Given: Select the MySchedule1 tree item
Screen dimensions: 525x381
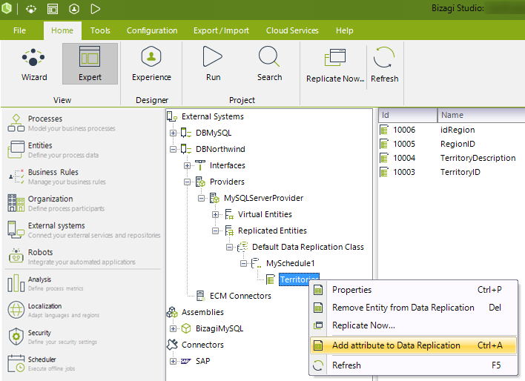Looking at the screenshot, I should (290, 263).
